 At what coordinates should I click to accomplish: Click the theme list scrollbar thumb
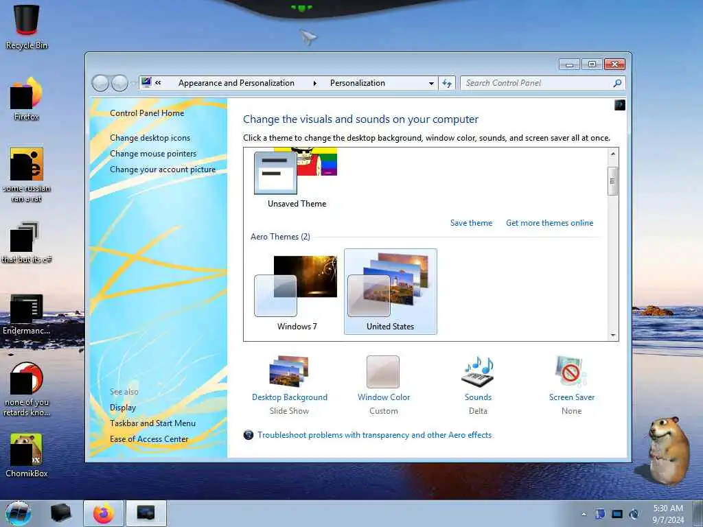(613, 181)
